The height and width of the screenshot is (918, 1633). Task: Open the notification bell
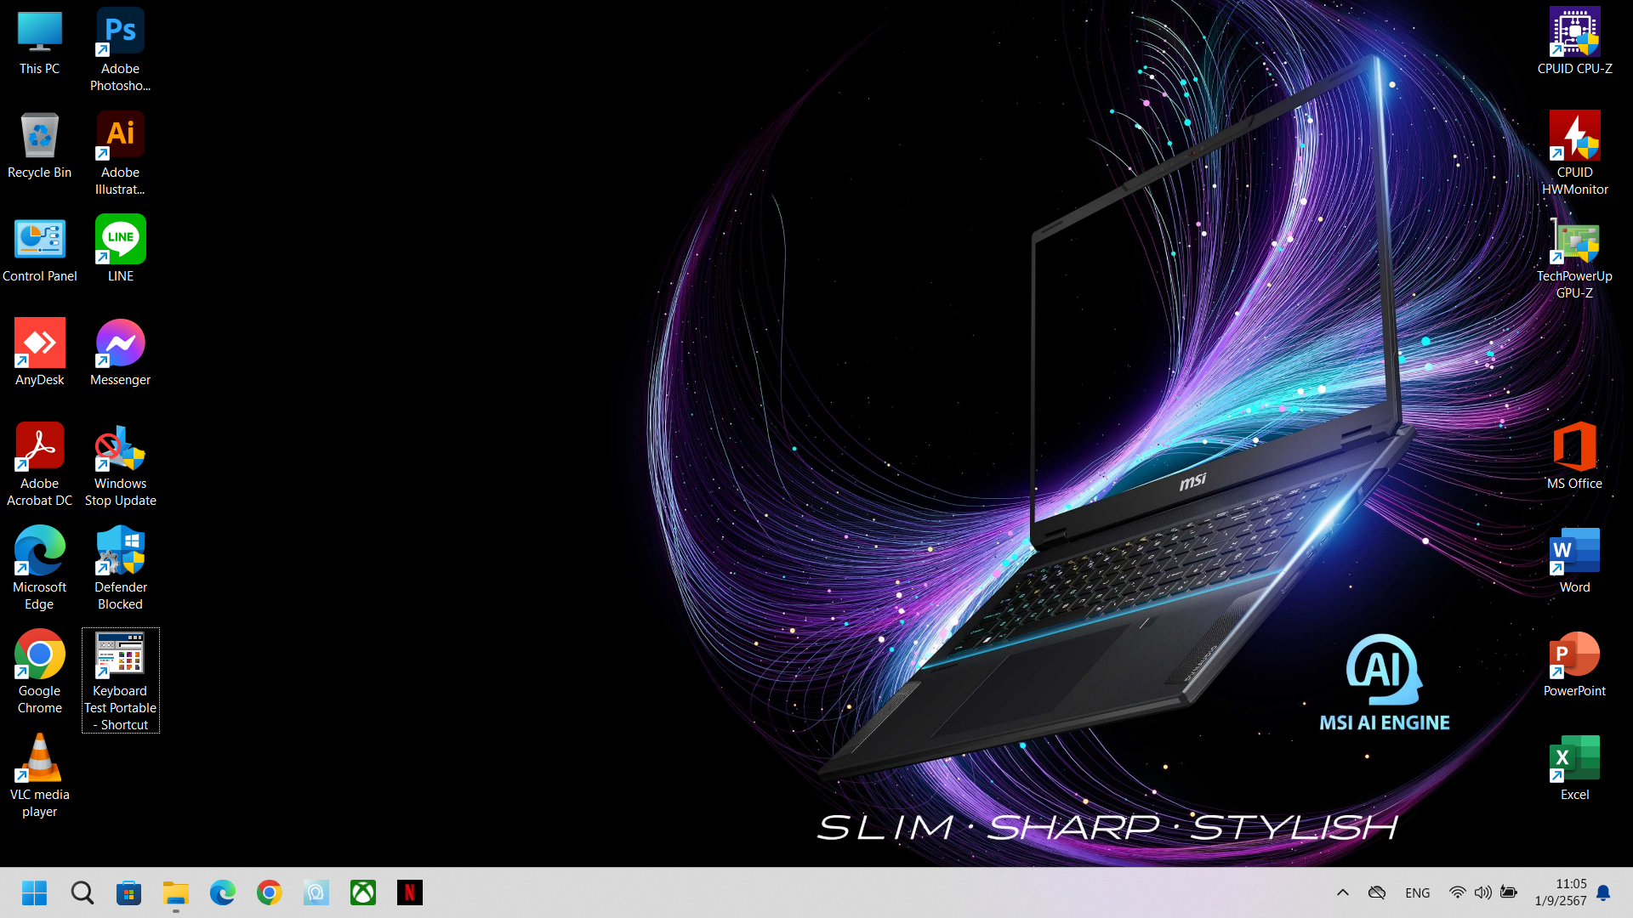click(1603, 892)
